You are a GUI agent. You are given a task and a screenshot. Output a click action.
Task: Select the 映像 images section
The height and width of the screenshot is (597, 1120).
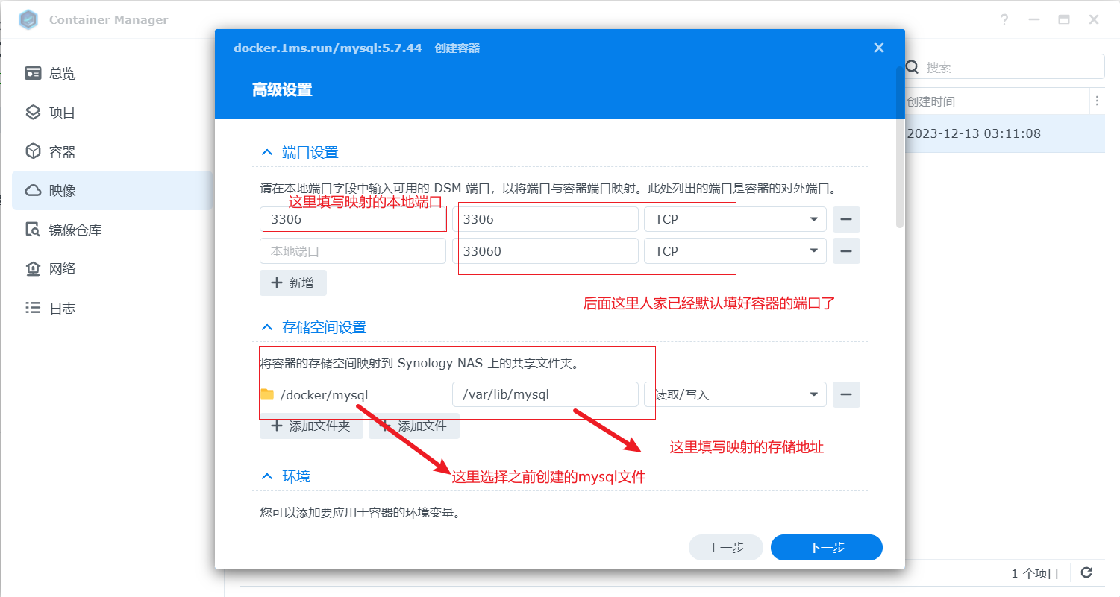click(112, 191)
